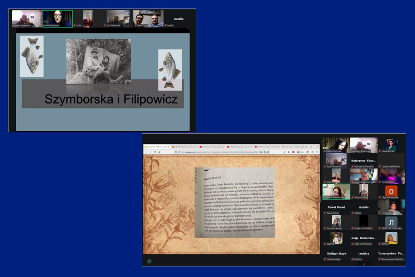Click the green shield icon at bottom-left
Image resolution: width=415 pixels, height=277 pixels.
149,261
